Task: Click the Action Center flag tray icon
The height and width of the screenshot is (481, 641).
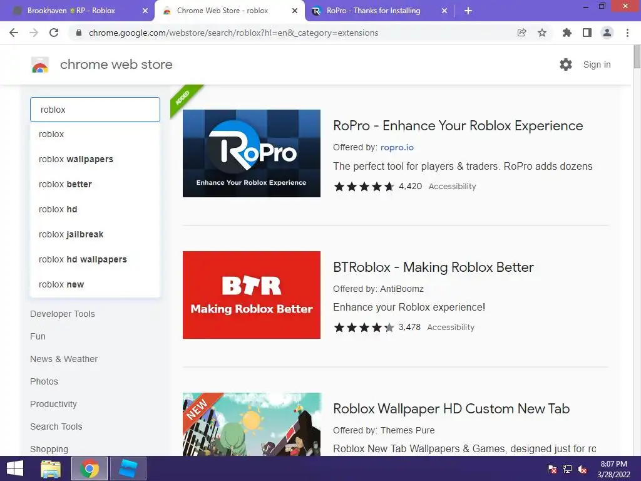Action: pos(552,468)
